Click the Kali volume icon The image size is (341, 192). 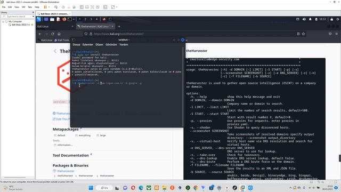pyautogui.click(x=304, y=19)
